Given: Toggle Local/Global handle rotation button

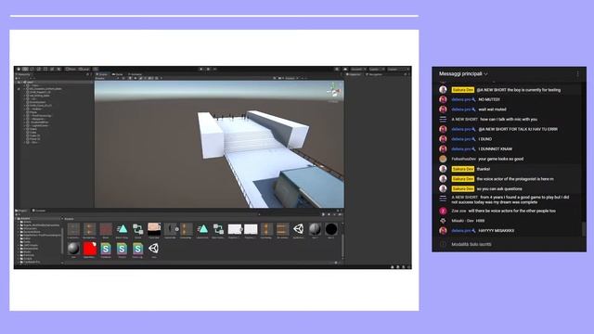Looking at the screenshot, I should point(84,70).
